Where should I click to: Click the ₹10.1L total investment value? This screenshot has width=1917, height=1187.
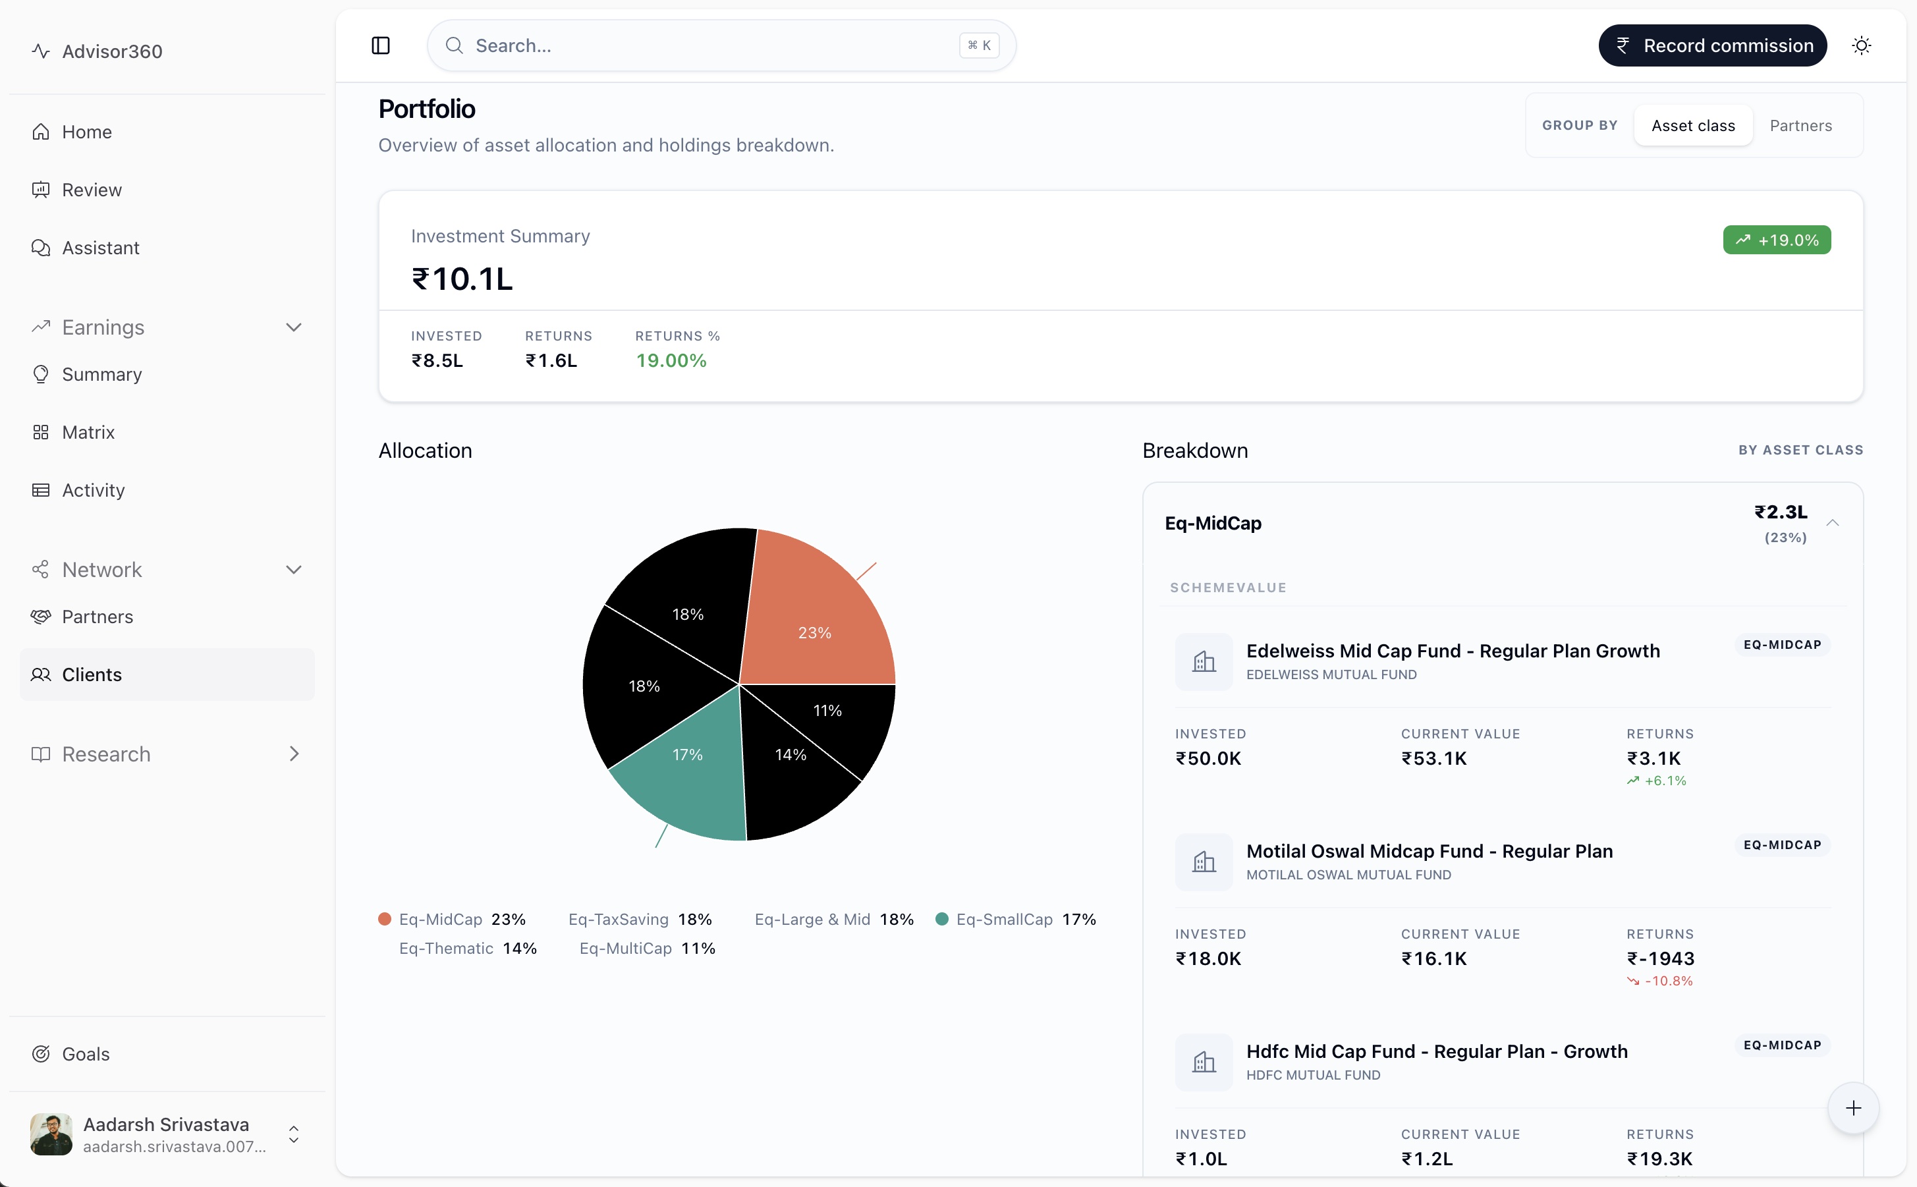[x=462, y=279]
